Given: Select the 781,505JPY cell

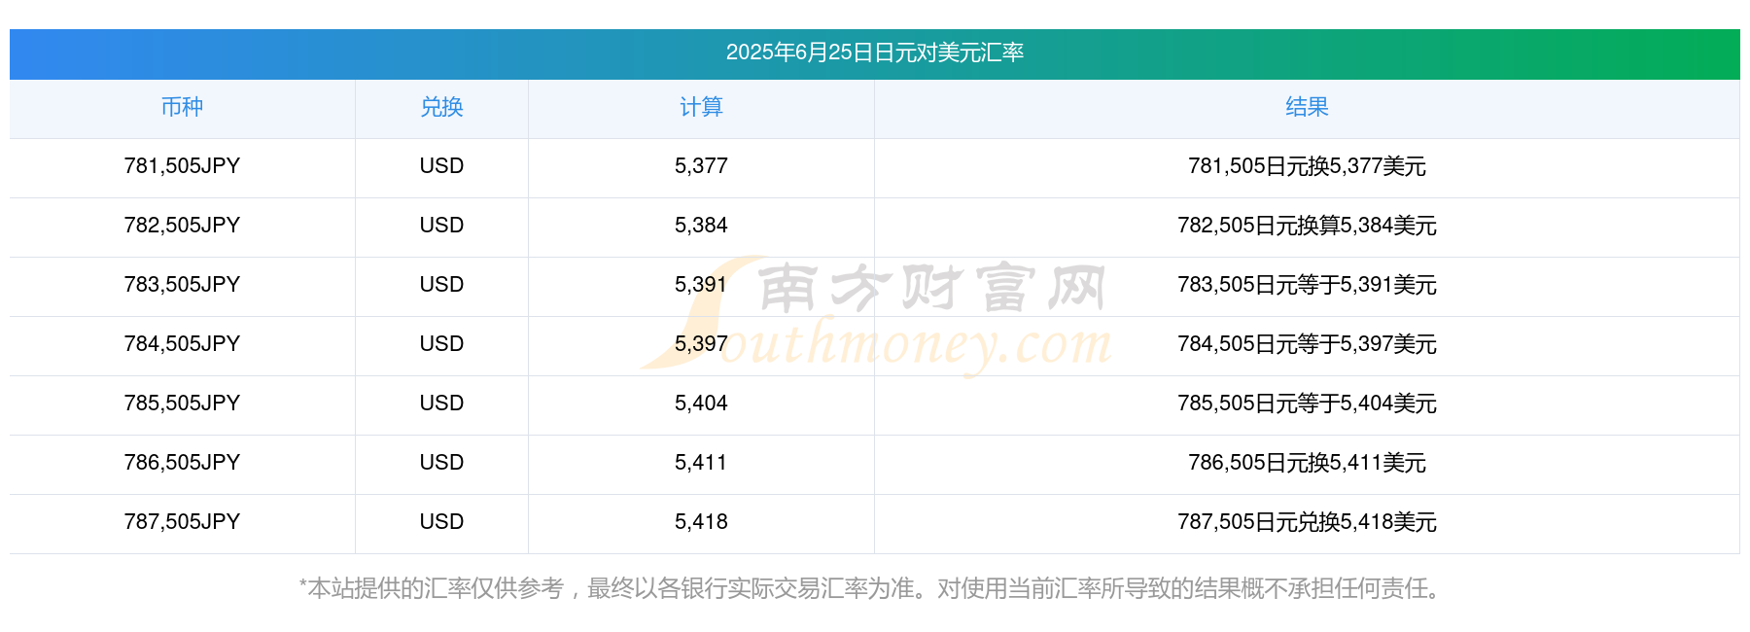Looking at the screenshot, I should (x=182, y=166).
